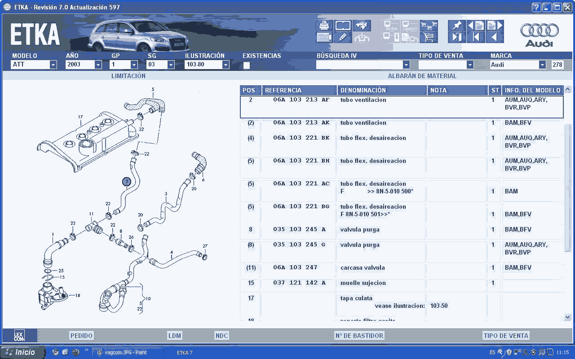Open the ELSA link icon
Viewport: 575px width, 359px height.
(391, 26)
